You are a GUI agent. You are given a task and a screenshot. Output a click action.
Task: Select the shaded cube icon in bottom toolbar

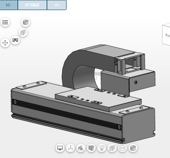click(x=112, y=148)
